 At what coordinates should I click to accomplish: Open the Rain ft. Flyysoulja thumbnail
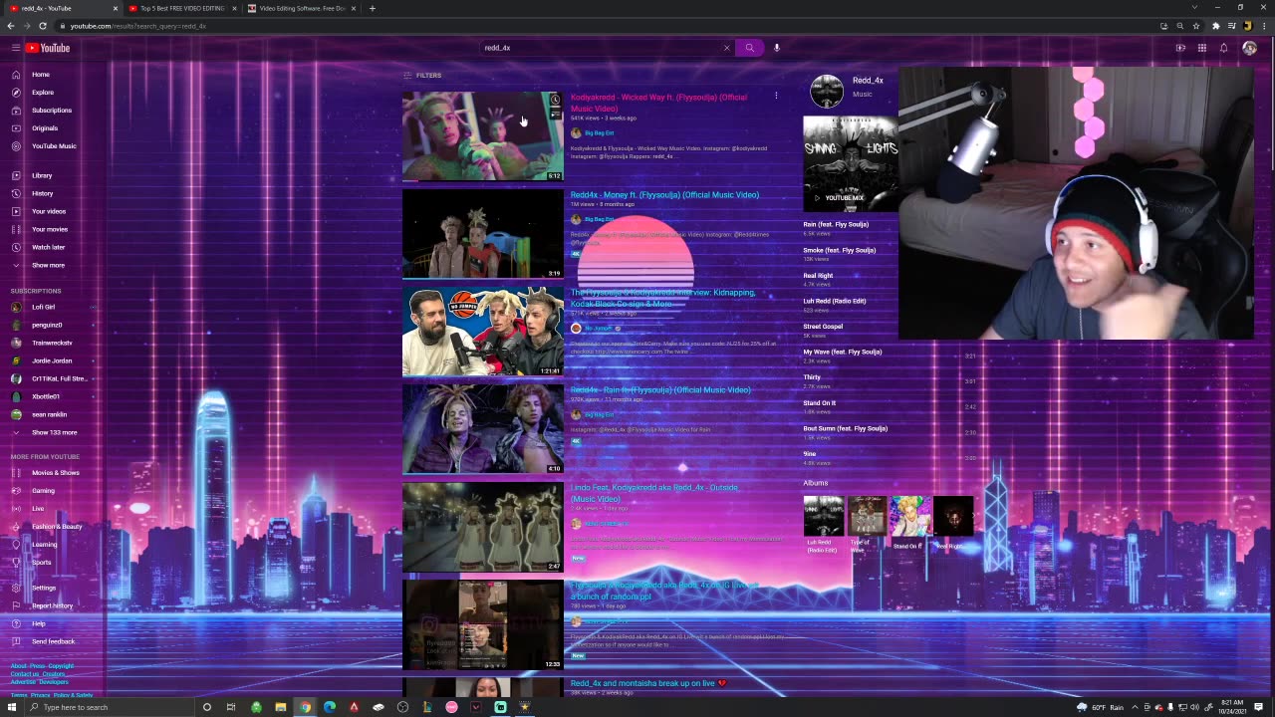(483, 429)
